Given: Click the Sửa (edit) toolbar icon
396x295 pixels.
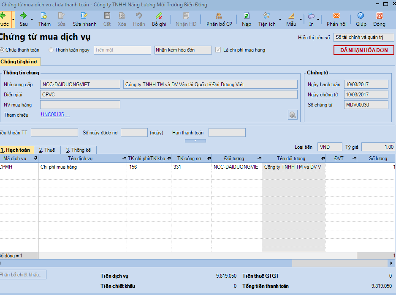Looking at the screenshot, I should [x=61, y=19].
